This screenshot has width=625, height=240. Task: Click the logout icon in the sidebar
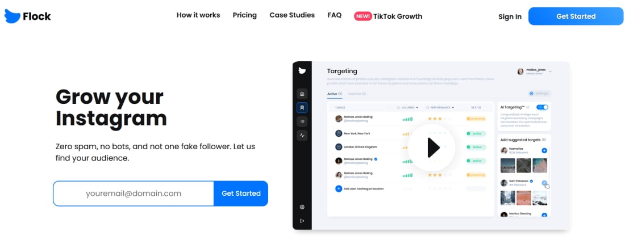point(302,221)
